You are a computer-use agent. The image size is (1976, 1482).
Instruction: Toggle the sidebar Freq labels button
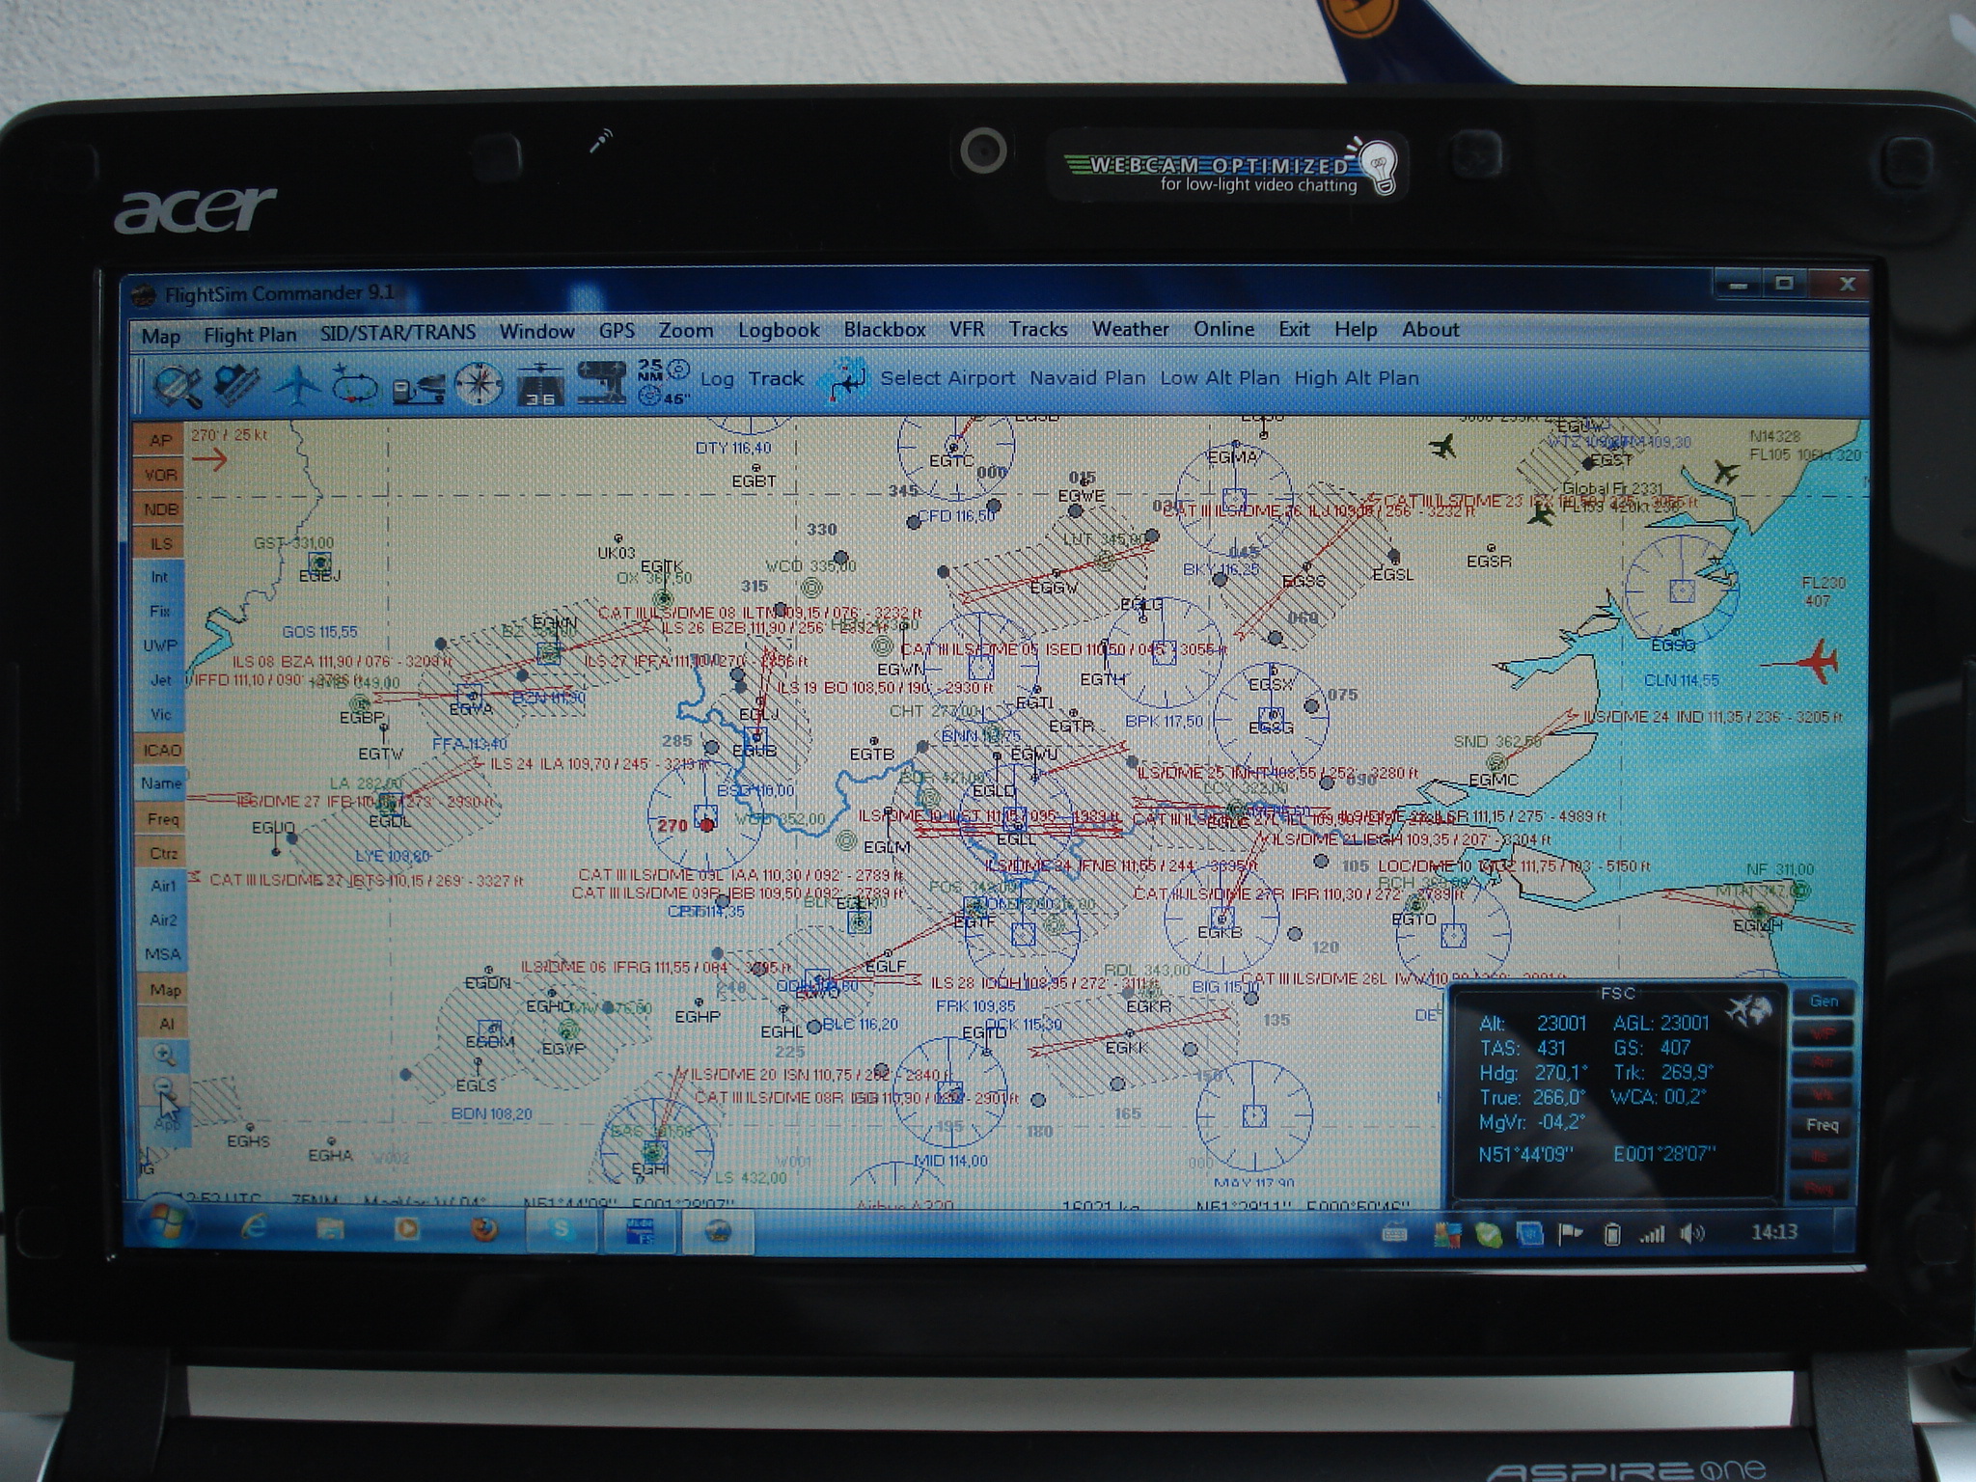pos(161,819)
